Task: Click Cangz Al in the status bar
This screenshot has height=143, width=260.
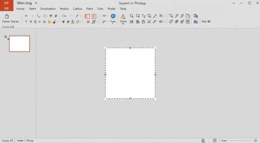Action: 7,140
